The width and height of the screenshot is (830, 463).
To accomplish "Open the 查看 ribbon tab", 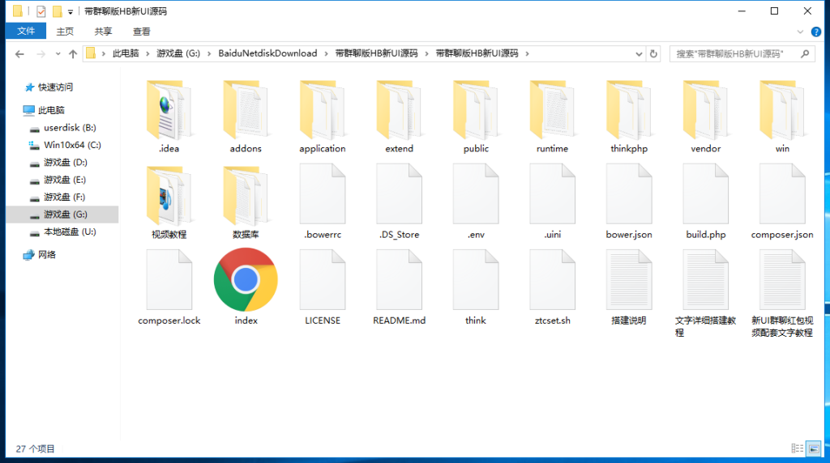I will [141, 32].
